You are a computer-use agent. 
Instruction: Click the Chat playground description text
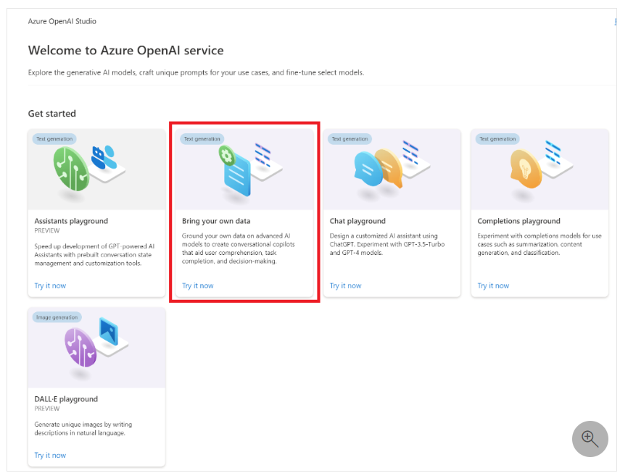387,244
